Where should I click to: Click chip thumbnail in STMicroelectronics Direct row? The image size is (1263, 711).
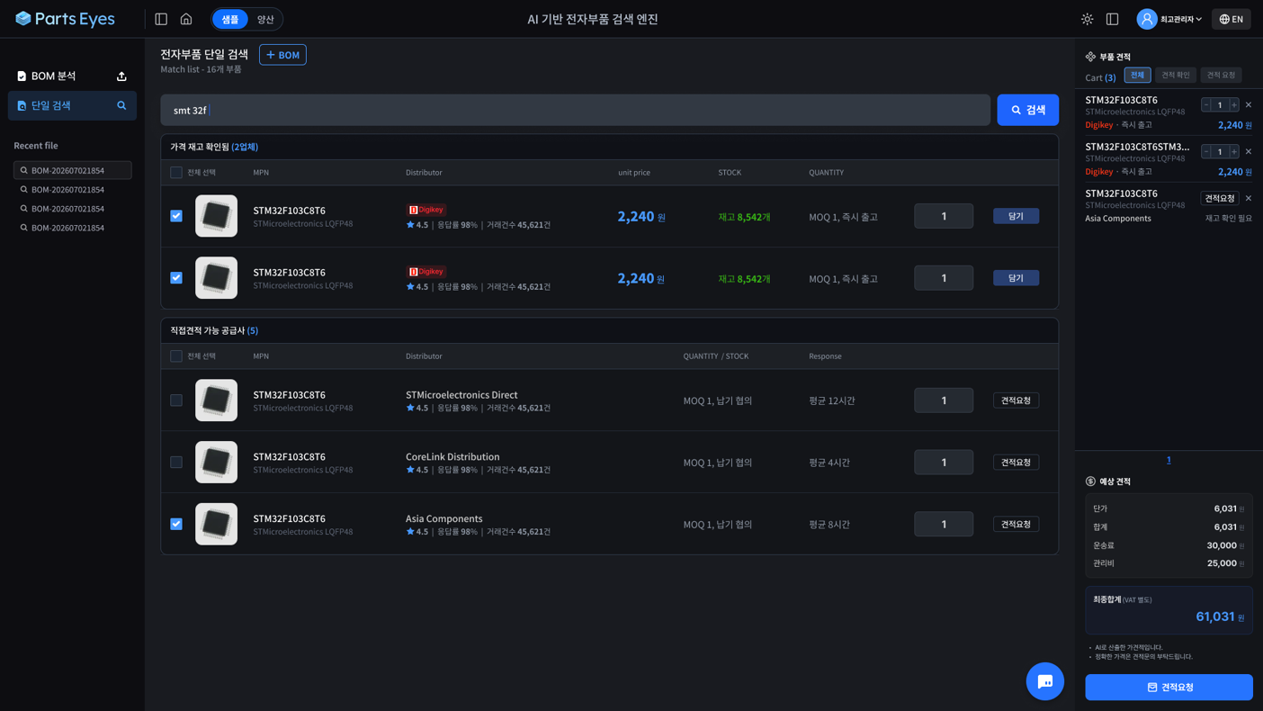(x=217, y=400)
